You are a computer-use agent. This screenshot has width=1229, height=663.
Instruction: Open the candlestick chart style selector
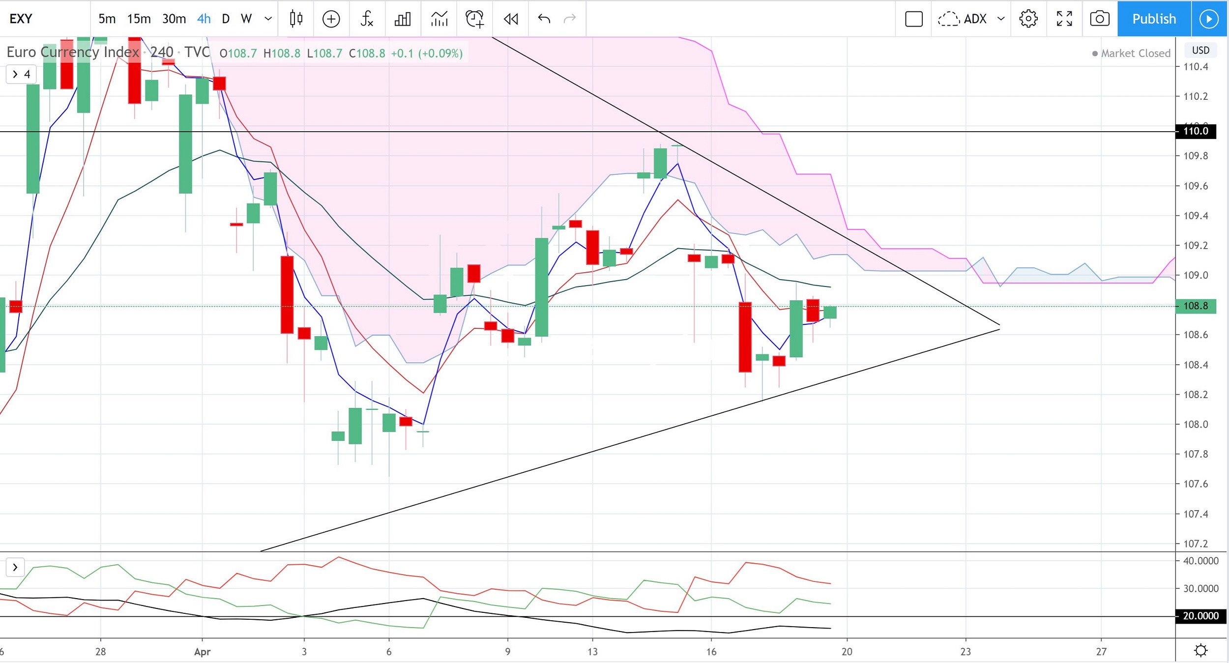click(x=296, y=19)
